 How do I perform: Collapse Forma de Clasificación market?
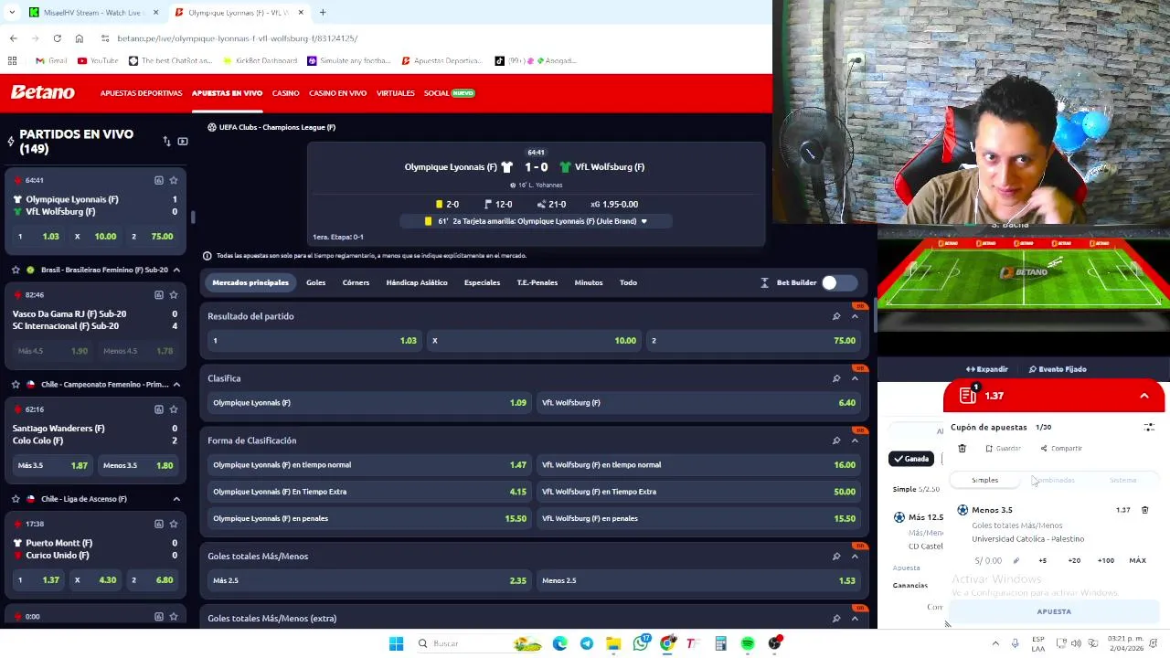[x=855, y=440]
